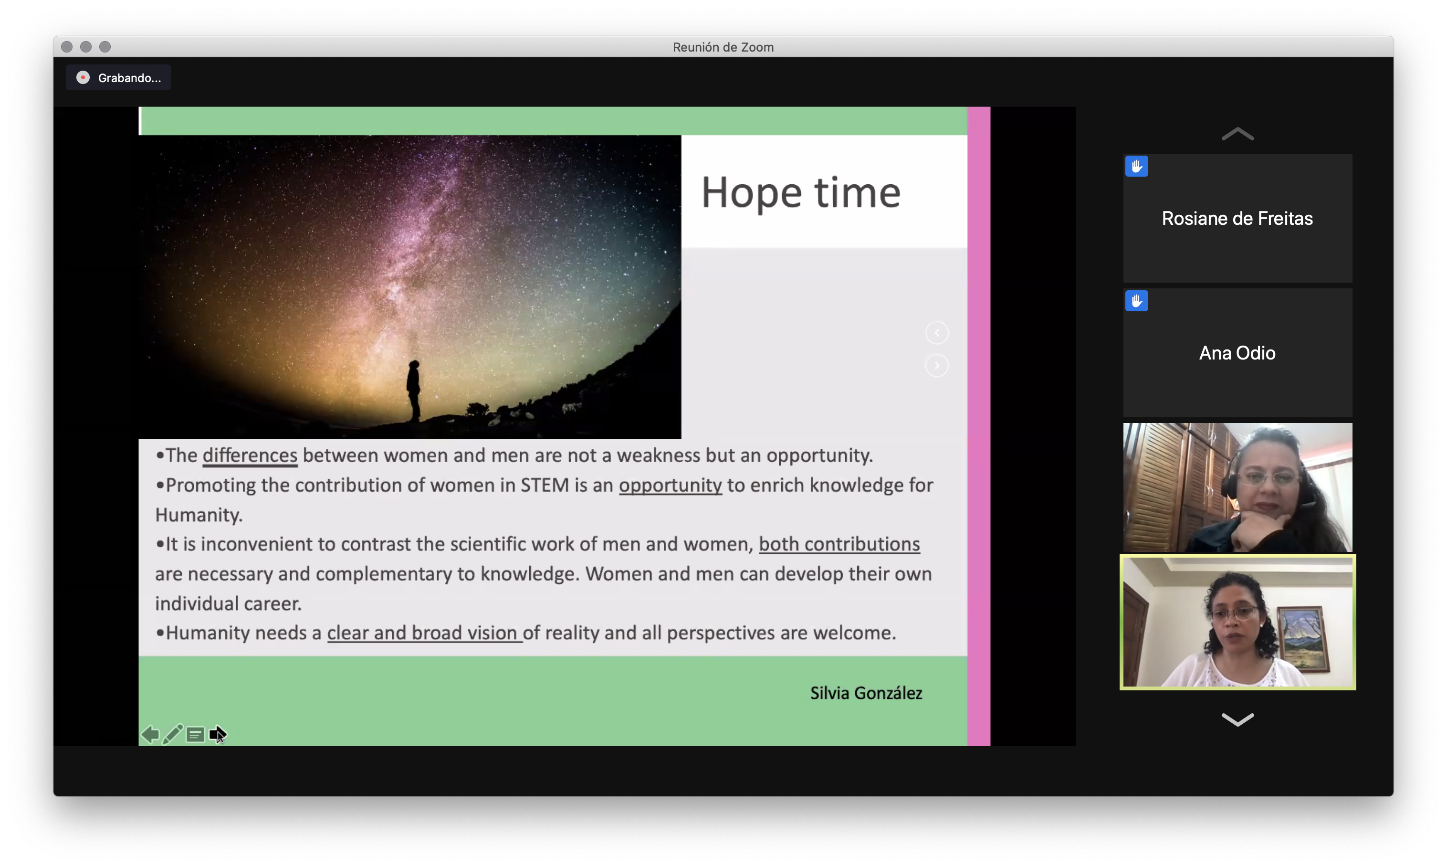The height and width of the screenshot is (867, 1447).
Task: Click the red recording indicator dot
Action: point(83,78)
